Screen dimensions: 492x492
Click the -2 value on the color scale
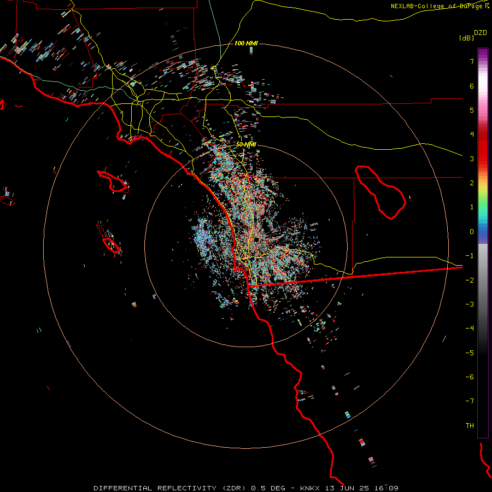pos(470,280)
